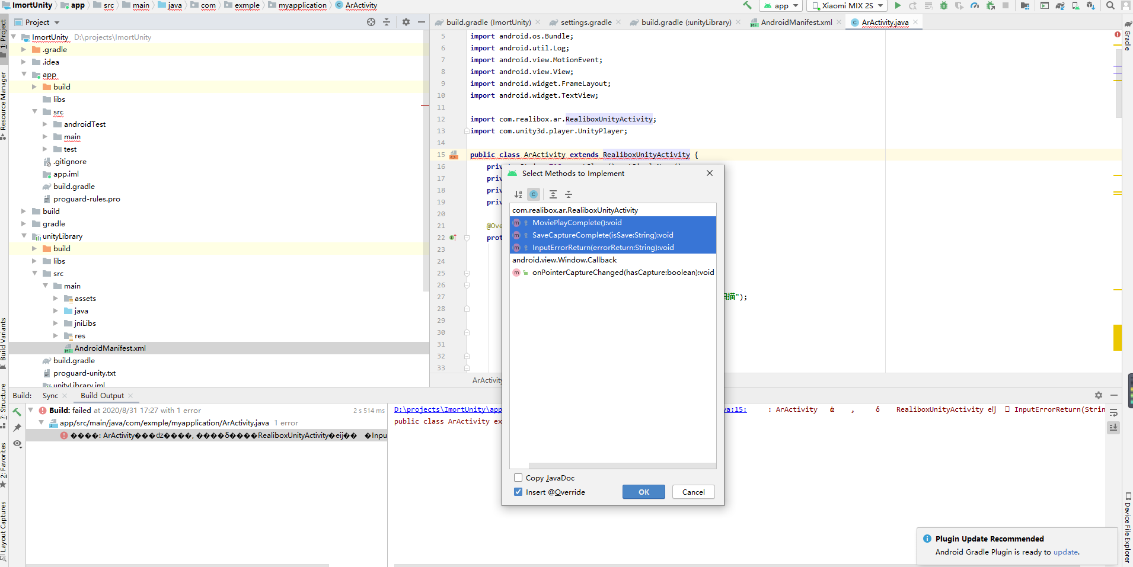
Task: Click locate-file crosshair icon in Project panel
Action: tap(371, 22)
